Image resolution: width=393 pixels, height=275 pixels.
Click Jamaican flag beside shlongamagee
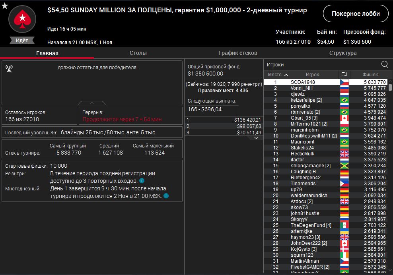pyautogui.click(x=344, y=166)
